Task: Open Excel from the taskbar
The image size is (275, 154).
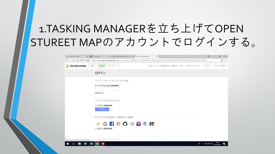Action: [x=85, y=144]
